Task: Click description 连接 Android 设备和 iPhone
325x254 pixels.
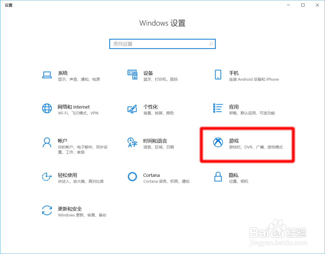Action: point(254,79)
